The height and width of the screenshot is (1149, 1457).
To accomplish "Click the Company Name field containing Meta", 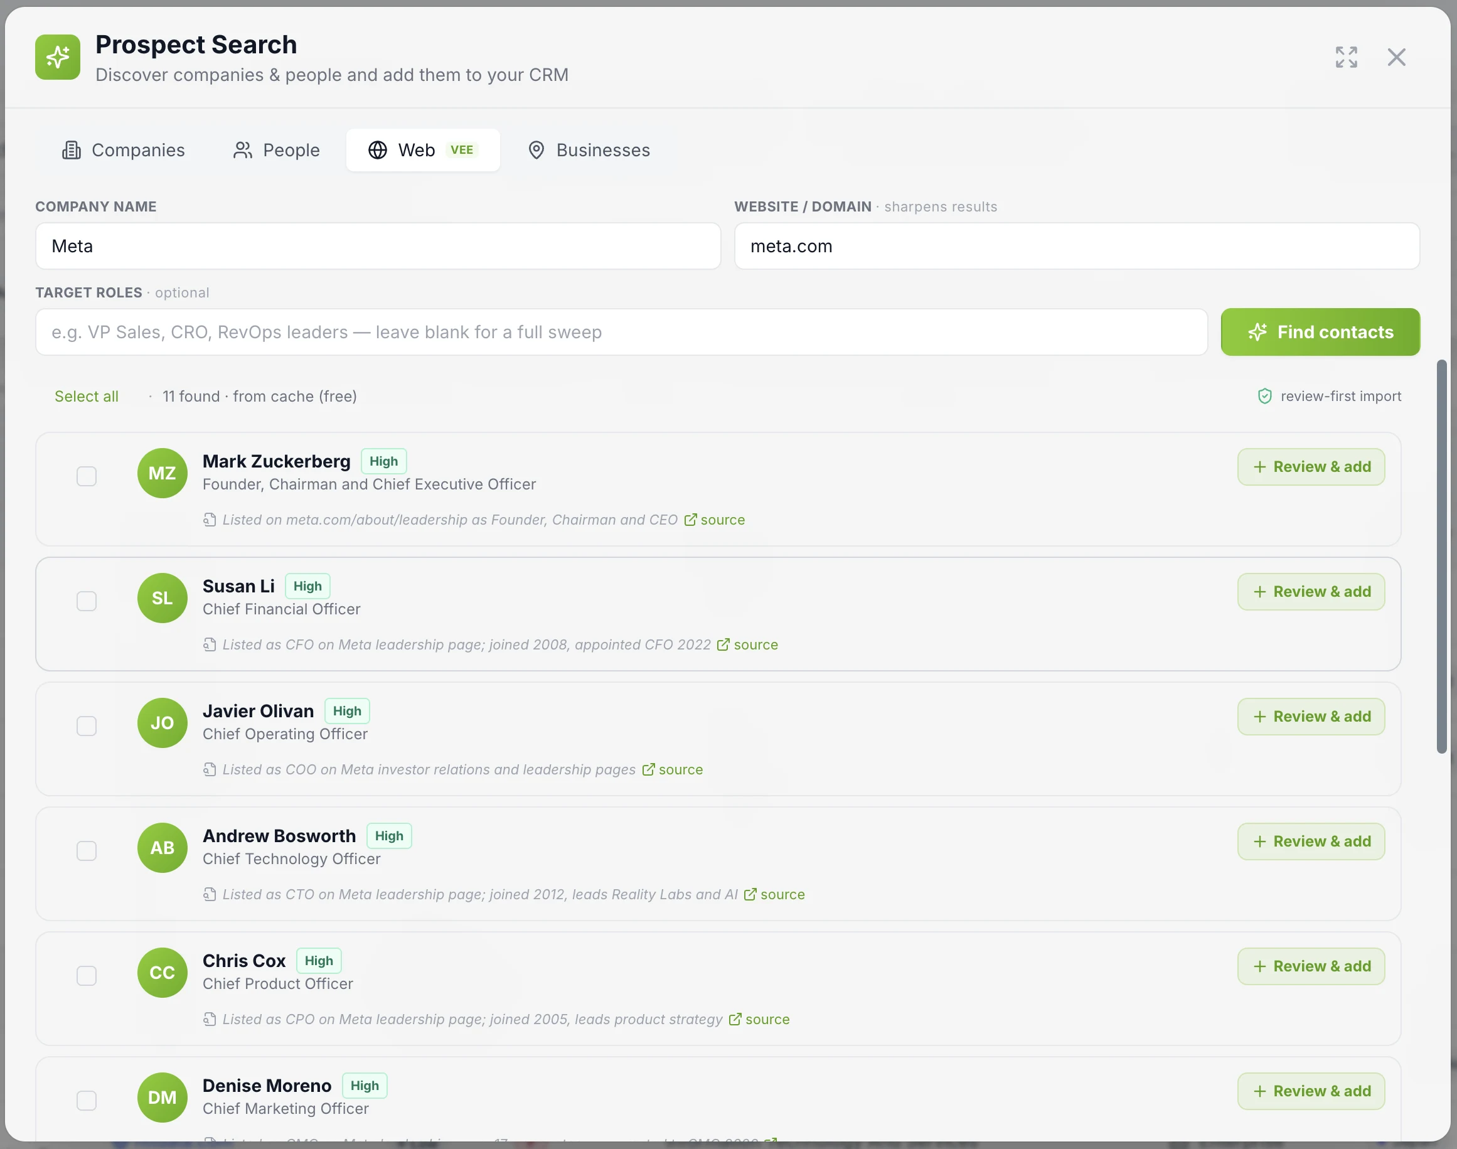I will pyautogui.click(x=378, y=246).
